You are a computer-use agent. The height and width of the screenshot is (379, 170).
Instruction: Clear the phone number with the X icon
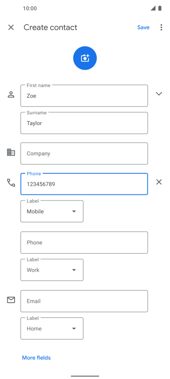click(x=159, y=182)
